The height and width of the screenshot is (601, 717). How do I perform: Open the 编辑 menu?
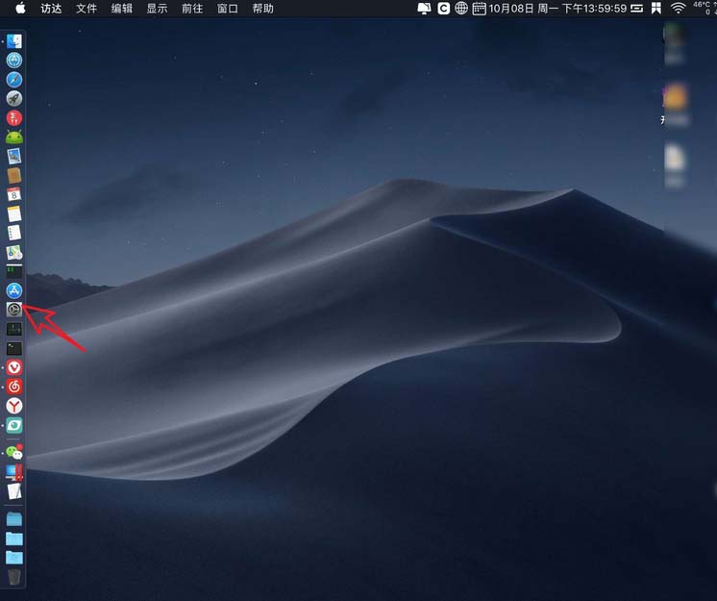(x=122, y=9)
